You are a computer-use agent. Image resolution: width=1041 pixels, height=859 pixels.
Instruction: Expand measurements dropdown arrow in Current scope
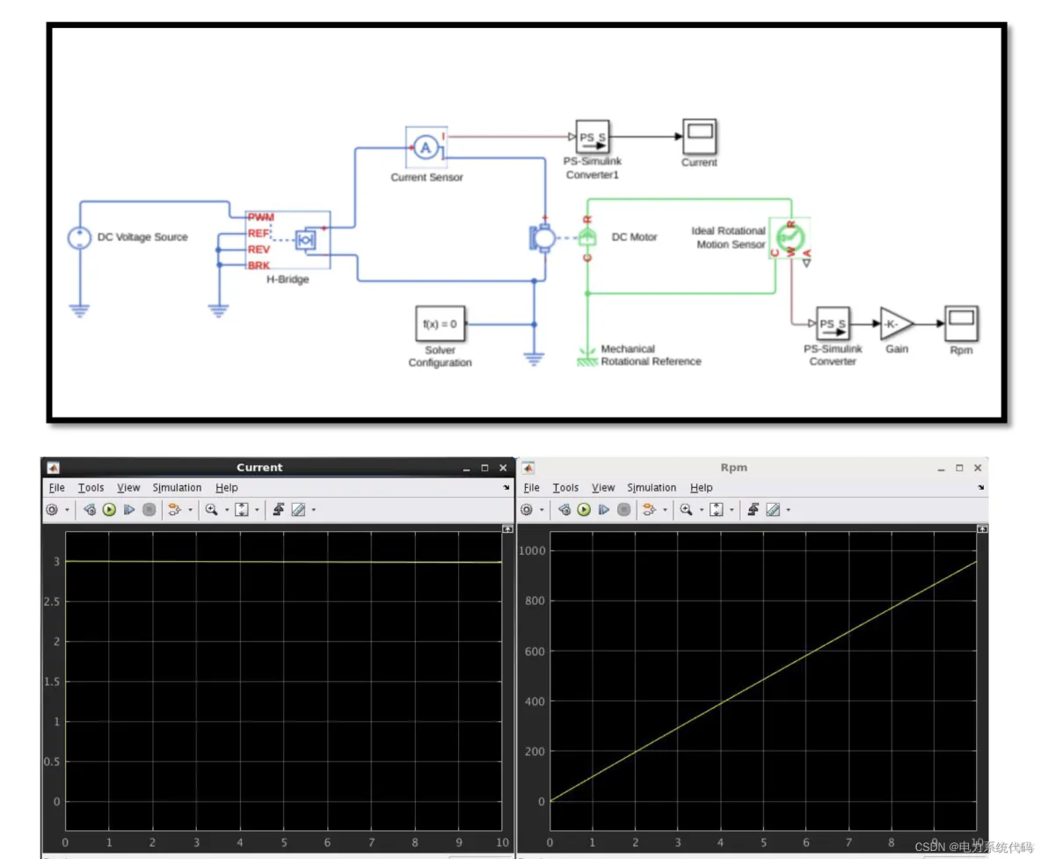click(314, 510)
